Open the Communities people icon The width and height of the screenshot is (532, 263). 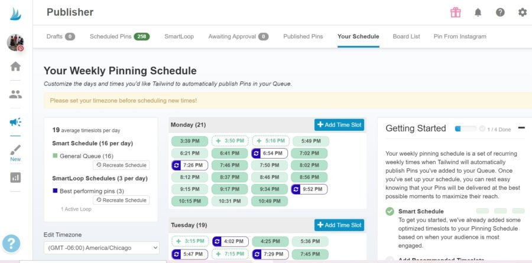click(x=15, y=94)
